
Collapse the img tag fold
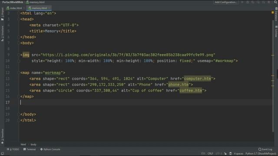(x=19, y=55)
